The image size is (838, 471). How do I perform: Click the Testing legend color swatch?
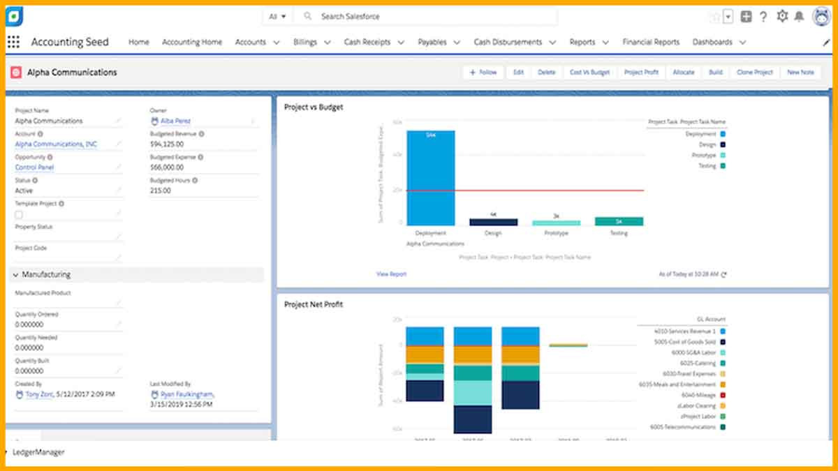pos(723,166)
